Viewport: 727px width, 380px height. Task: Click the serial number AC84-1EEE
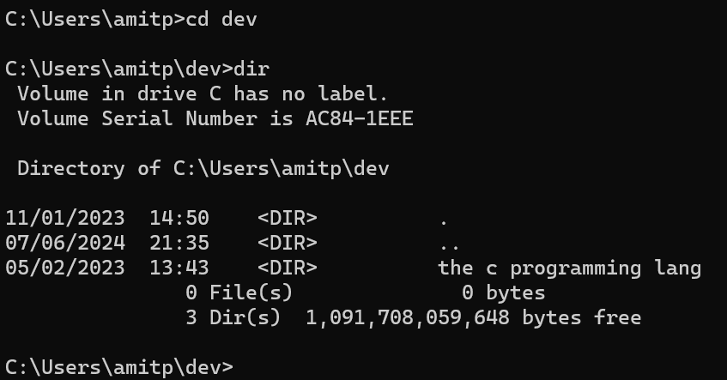(x=359, y=118)
